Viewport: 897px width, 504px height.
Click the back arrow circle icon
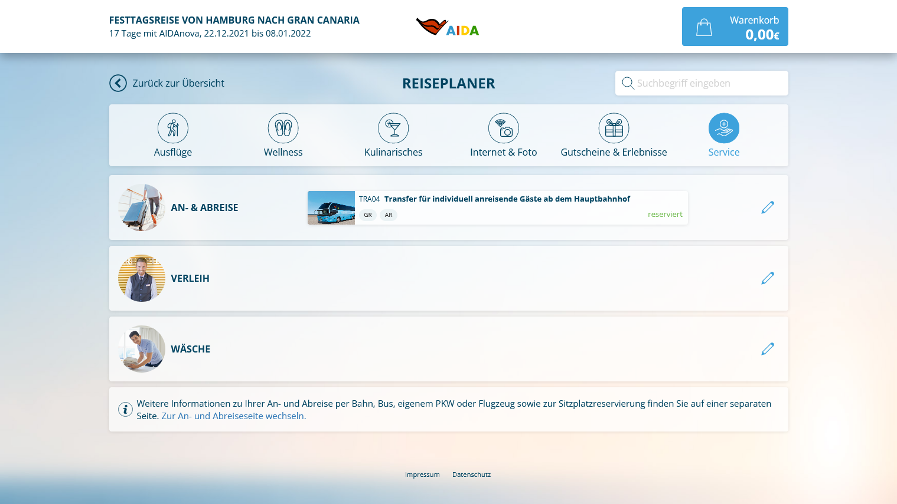click(x=118, y=83)
